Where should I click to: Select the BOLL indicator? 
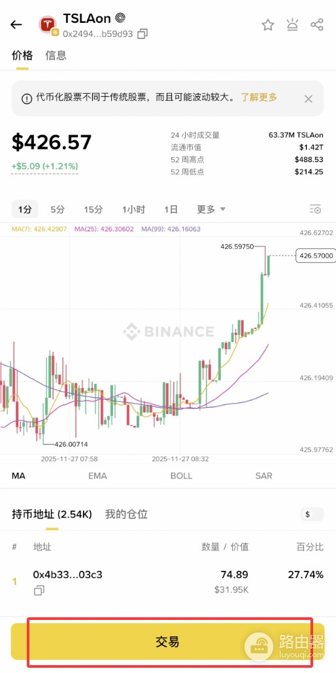(x=181, y=476)
